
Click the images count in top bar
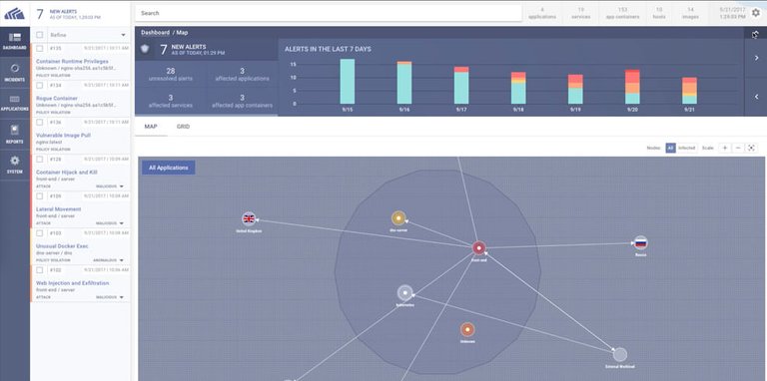[x=690, y=13]
